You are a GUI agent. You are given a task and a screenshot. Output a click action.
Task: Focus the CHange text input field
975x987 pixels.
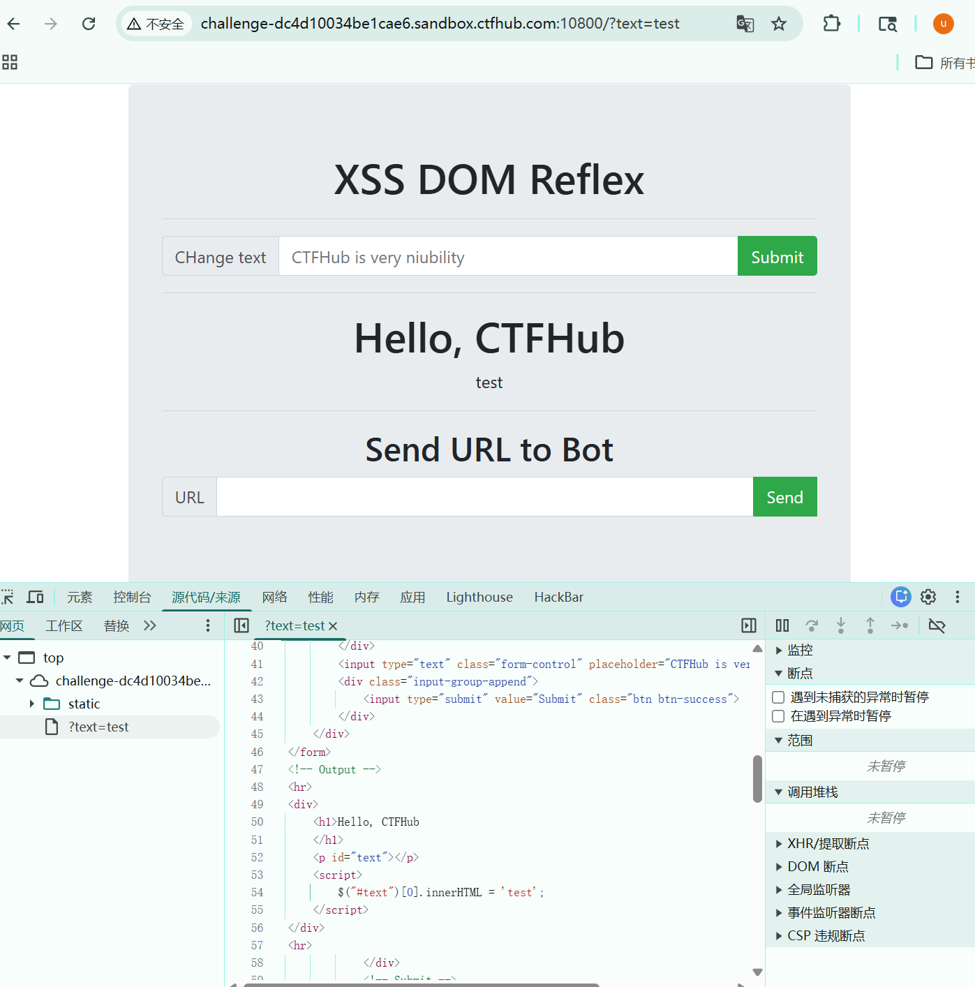coord(508,256)
